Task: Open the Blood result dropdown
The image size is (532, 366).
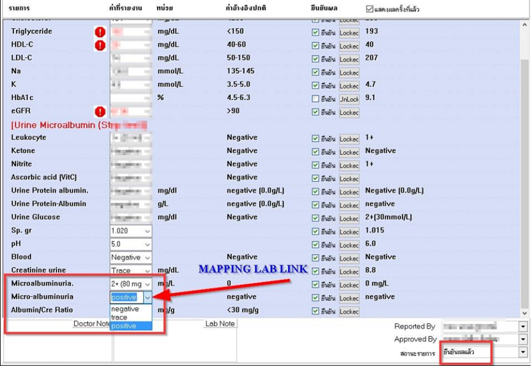Action: point(148,258)
